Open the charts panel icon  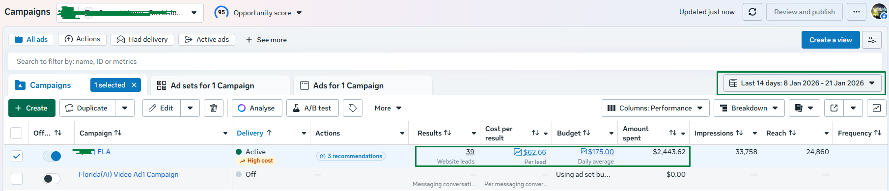877,108
